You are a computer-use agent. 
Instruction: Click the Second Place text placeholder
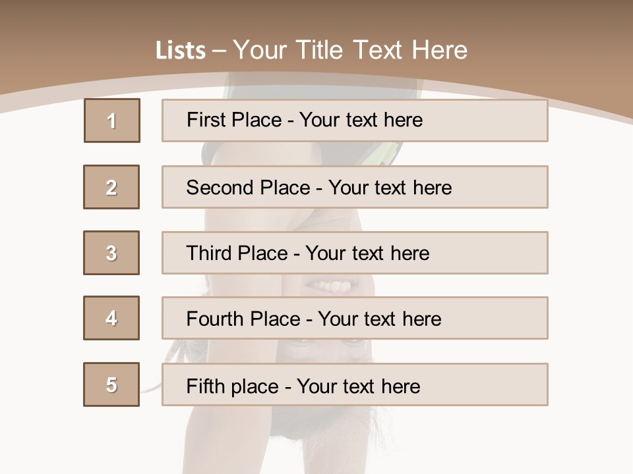[x=355, y=187]
